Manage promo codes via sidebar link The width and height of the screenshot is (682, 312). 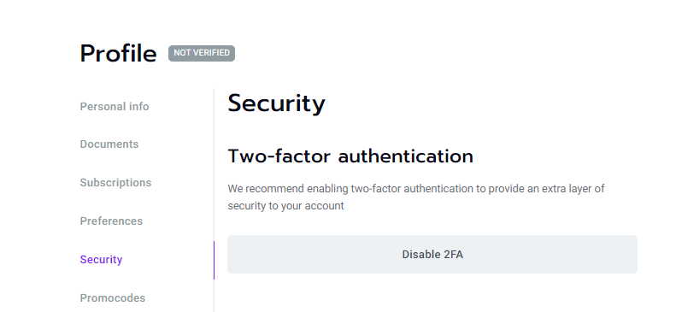(113, 298)
